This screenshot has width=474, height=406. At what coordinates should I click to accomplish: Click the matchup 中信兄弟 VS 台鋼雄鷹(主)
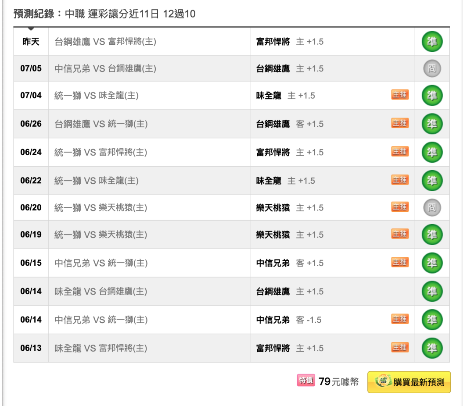coord(105,68)
